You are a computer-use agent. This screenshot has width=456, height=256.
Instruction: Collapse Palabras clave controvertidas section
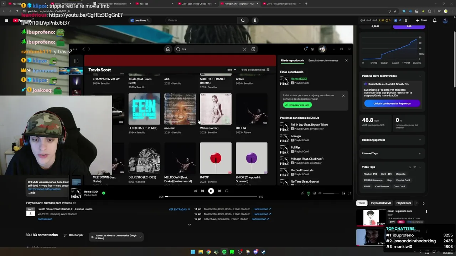[420, 76]
